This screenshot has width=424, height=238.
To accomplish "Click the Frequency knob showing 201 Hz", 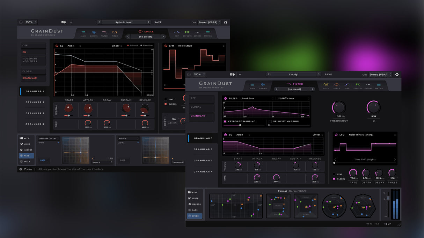I will [339, 107].
